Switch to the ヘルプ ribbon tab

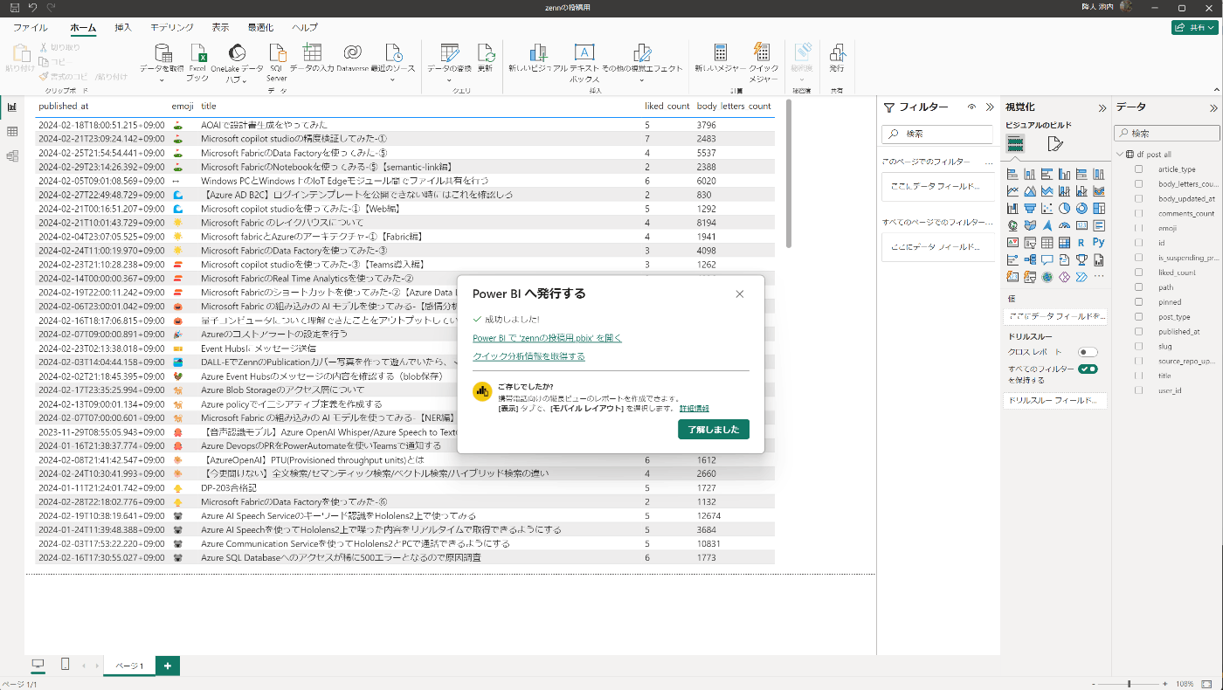click(305, 28)
